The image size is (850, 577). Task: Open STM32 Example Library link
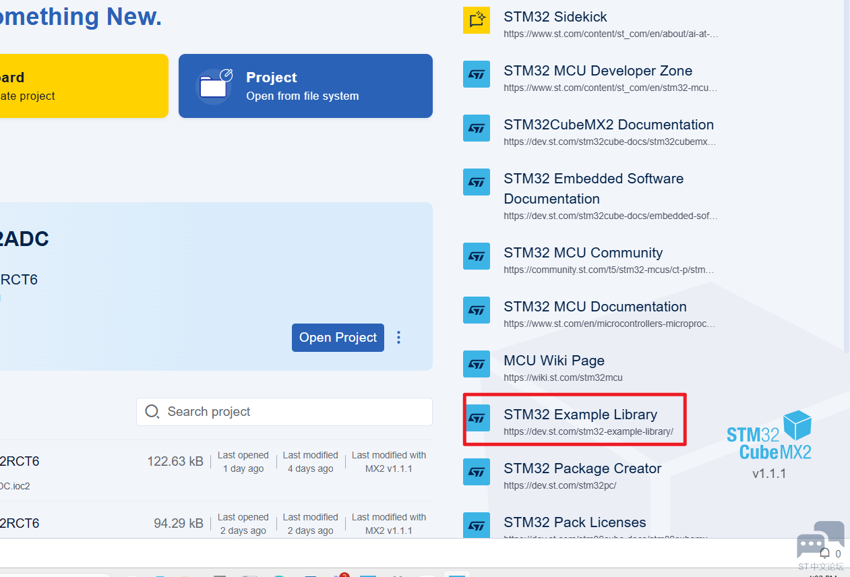point(580,415)
